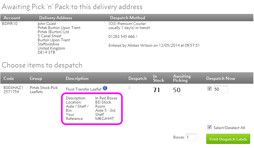Click the Group column header
This screenshot has height=148, width=254.
tap(36, 79)
